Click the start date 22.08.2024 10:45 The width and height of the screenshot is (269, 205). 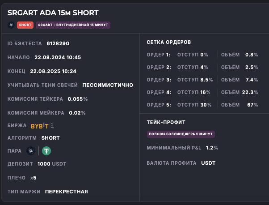pyautogui.click(x=57, y=57)
